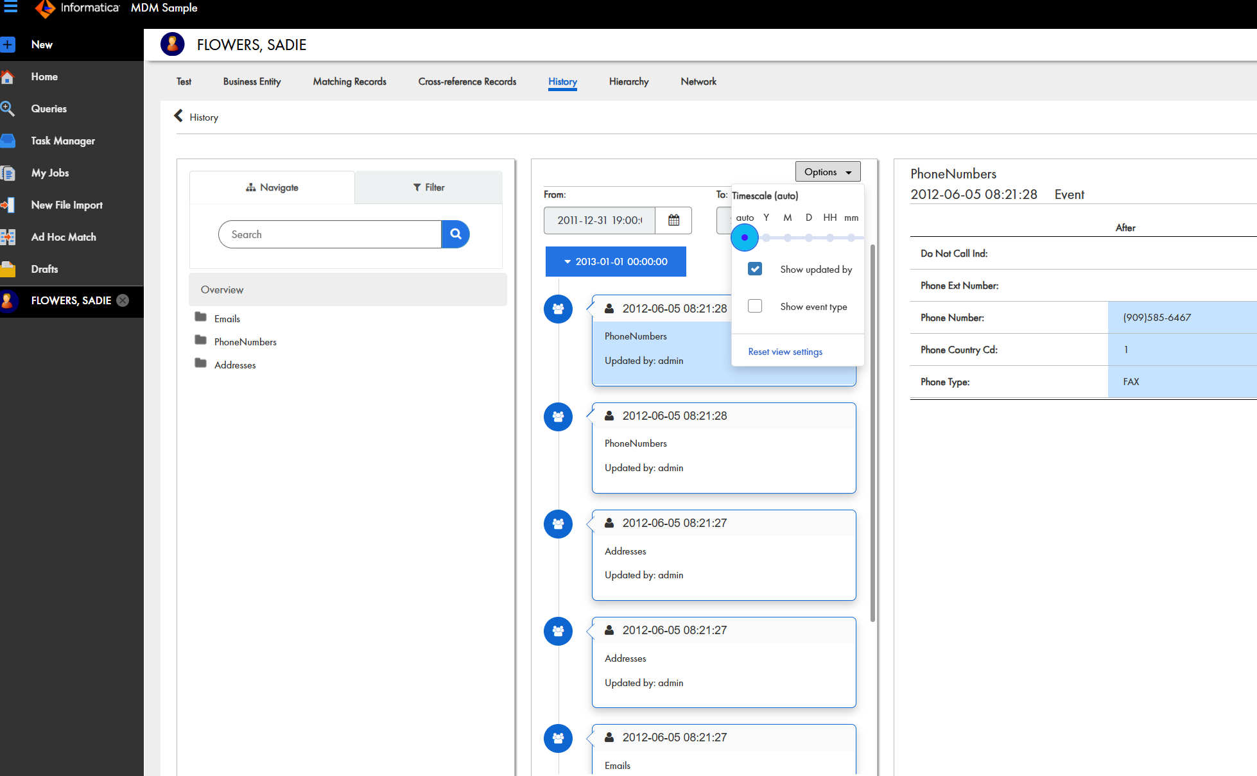Click the blue search magnifier button
The image size is (1257, 776).
pyautogui.click(x=456, y=234)
